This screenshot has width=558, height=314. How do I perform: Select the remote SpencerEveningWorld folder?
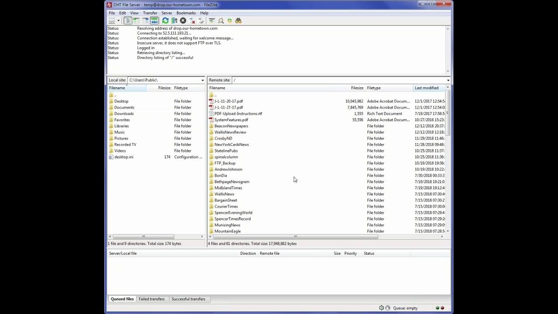pyautogui.click(x=233, y=213)
